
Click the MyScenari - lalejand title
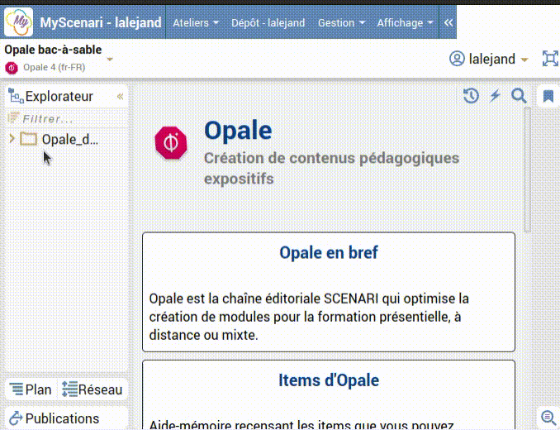coord(101,22)
